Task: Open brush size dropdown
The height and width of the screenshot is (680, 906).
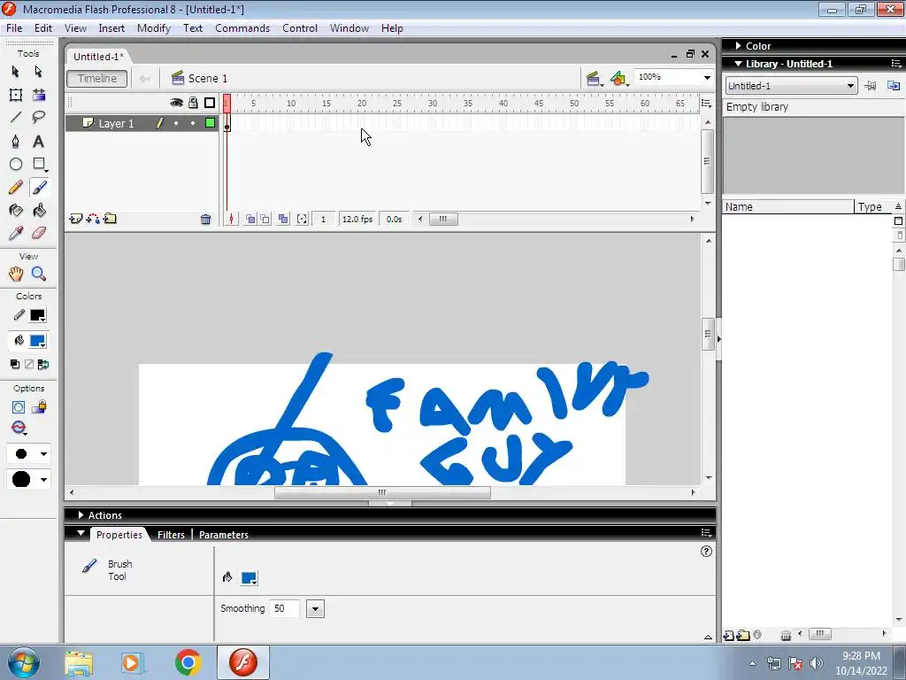Action: coord(28,453)
